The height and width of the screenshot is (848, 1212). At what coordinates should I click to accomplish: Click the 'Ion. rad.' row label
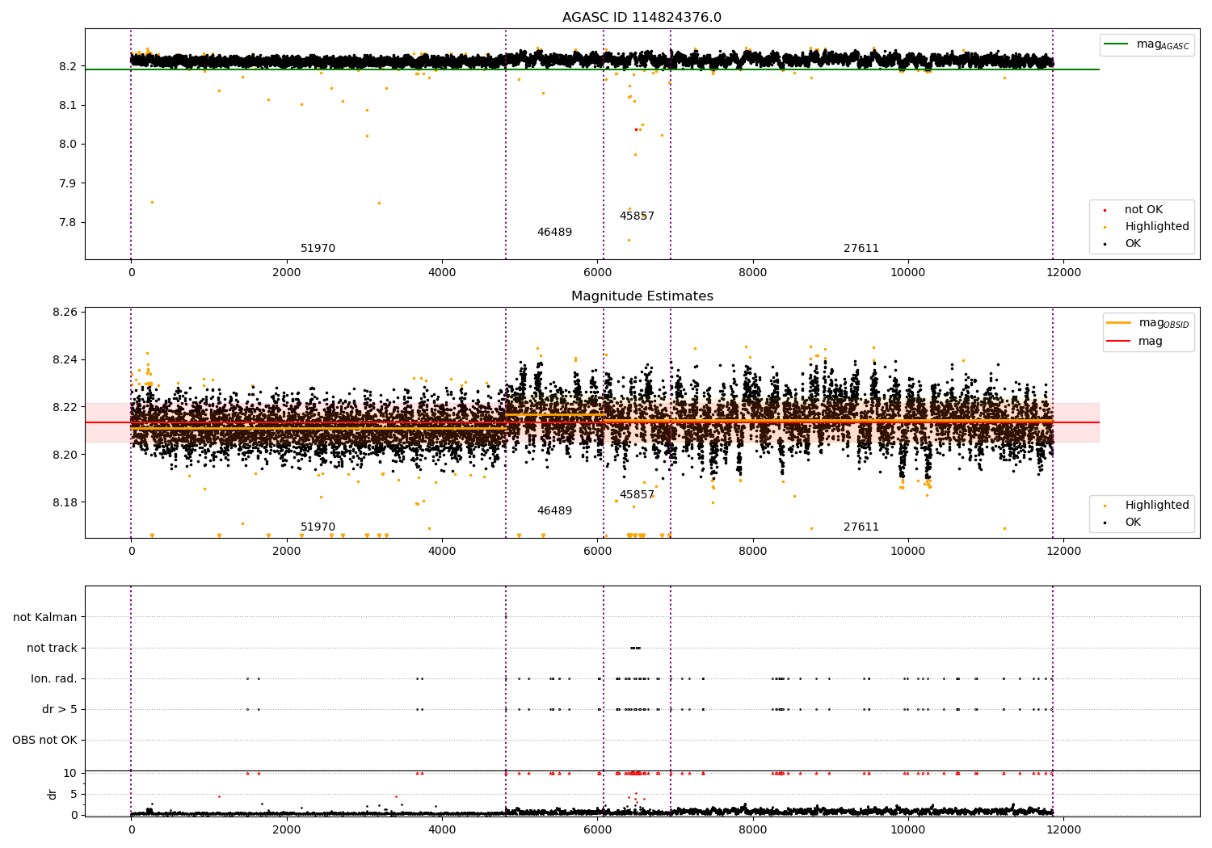pyautogui.click(x=54, y=679)
